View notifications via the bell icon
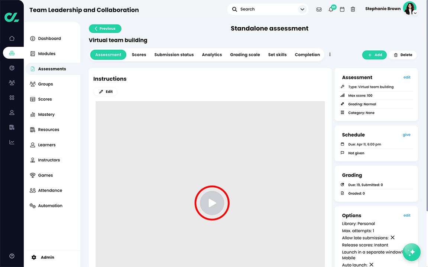The width and height of the screenshot is (428, 267). [x=330, y=9]
